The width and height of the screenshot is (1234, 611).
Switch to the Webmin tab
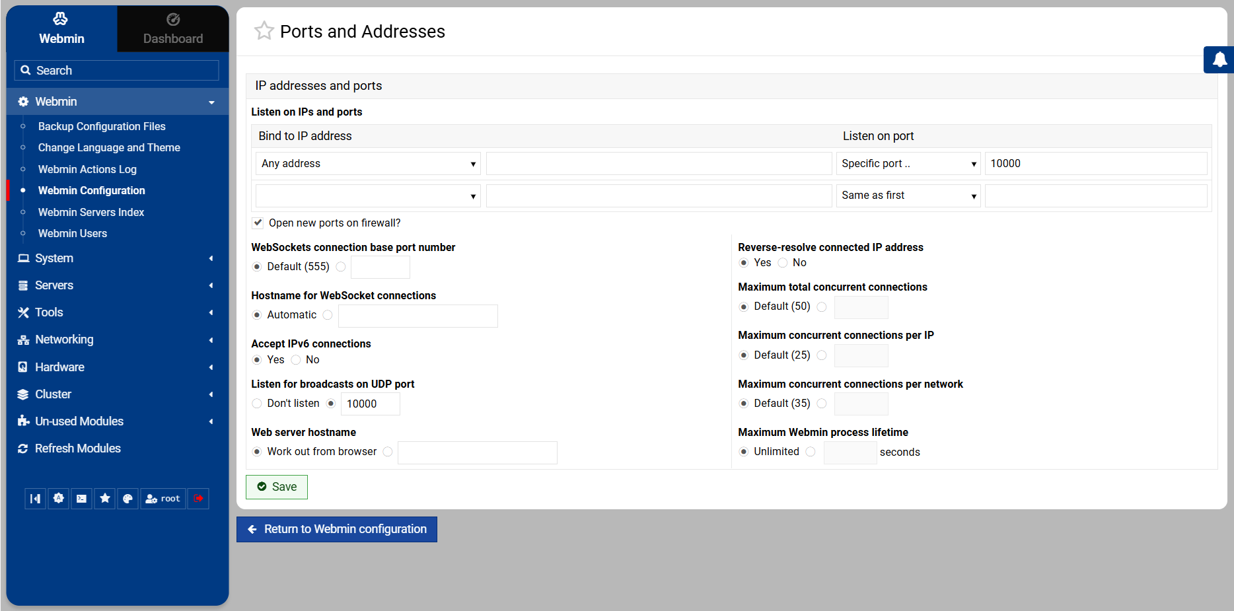61,29
